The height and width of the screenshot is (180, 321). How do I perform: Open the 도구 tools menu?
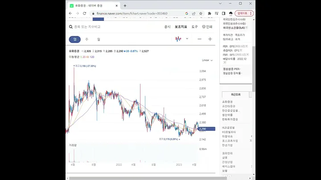pyautogui.click(x=194, y=27)
